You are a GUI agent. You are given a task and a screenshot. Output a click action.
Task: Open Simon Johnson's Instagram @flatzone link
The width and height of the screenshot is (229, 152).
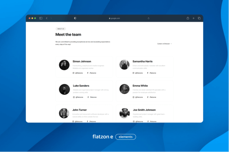pos(78,73)
